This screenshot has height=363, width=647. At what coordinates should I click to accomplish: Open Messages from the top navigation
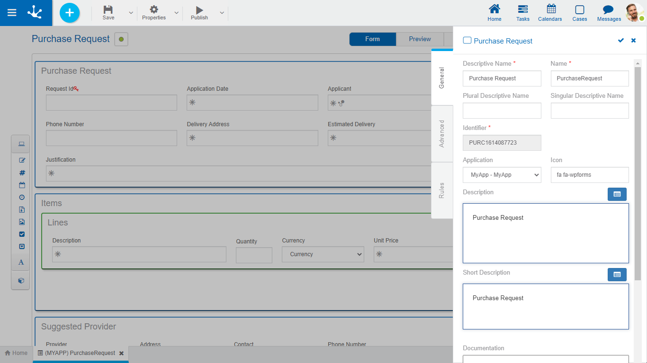[609, 13]
